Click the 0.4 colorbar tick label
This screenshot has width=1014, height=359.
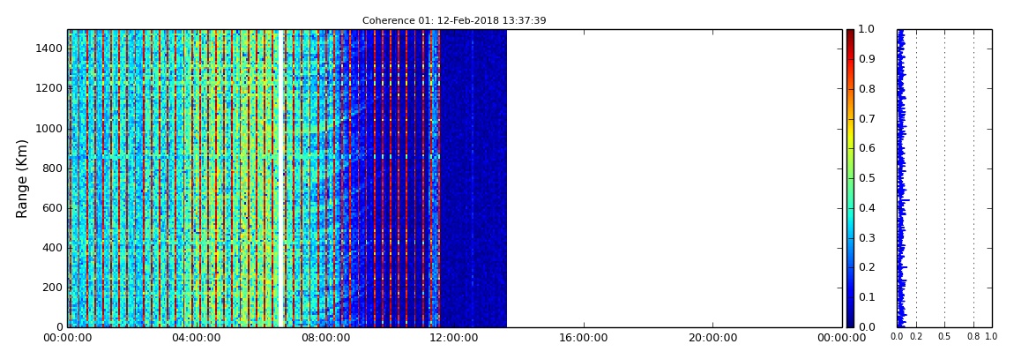(865, 207)
